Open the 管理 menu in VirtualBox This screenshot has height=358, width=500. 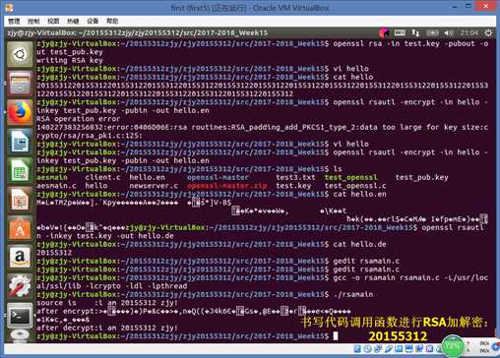click(x=14, y=22)
